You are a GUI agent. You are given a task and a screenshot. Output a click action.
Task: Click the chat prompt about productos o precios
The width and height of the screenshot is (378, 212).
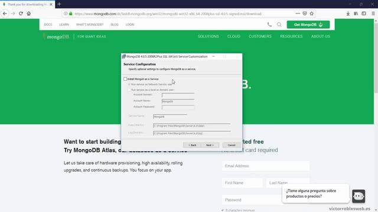pos(315,194)
